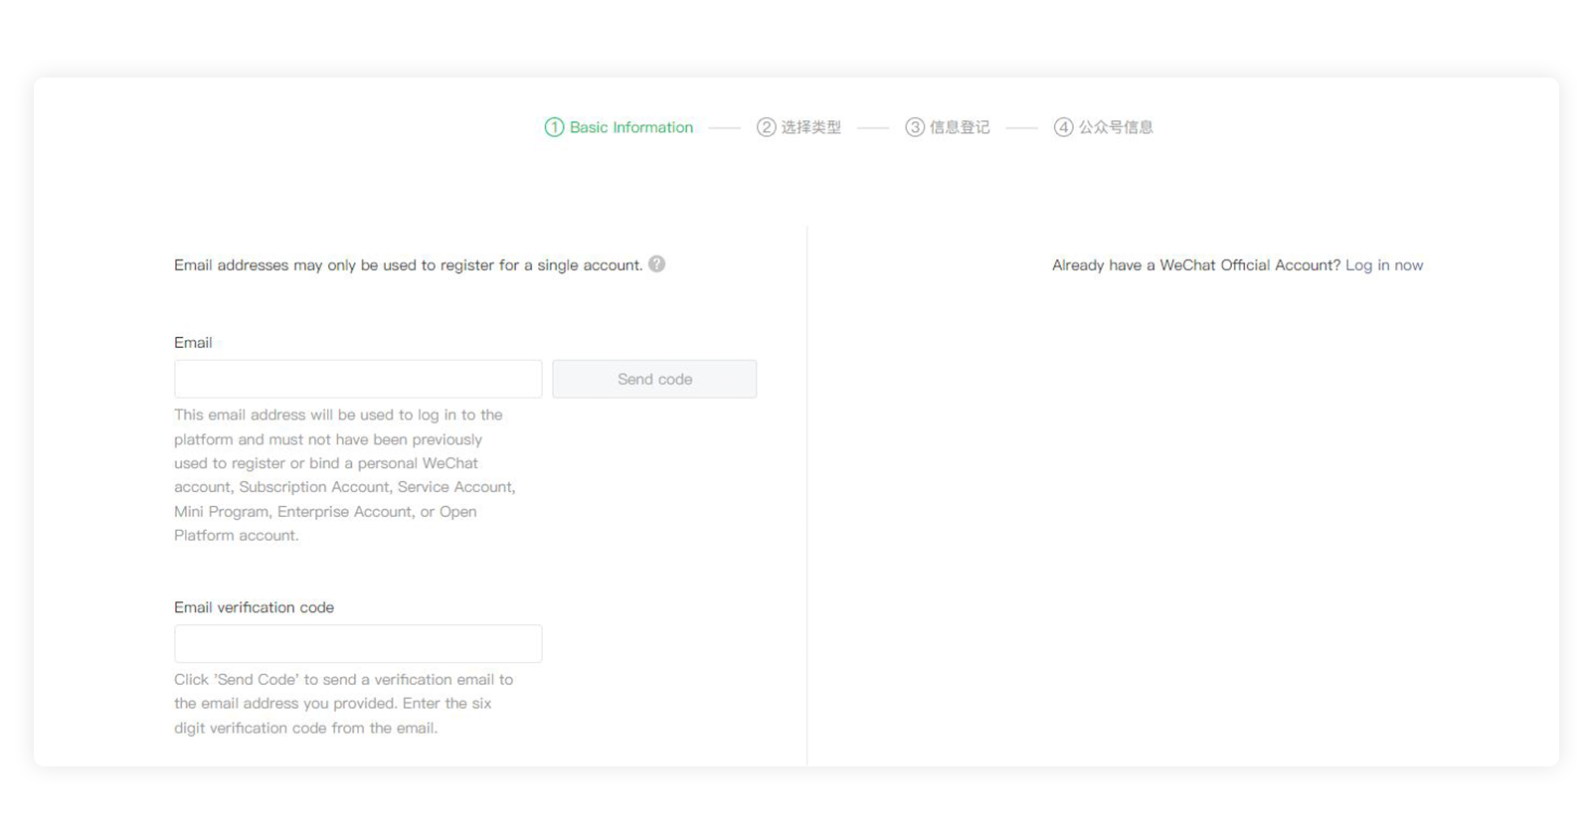Select step 4 公众号信息
The width and height of the screenshot is (1591, 834).
[x=1104, y=127]
